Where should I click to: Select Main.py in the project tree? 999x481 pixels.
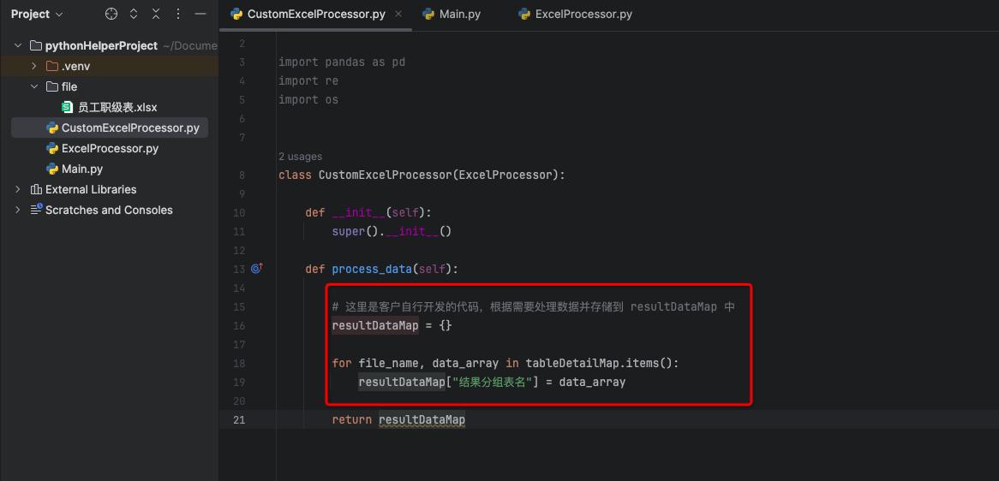click(x=82, y=169)
